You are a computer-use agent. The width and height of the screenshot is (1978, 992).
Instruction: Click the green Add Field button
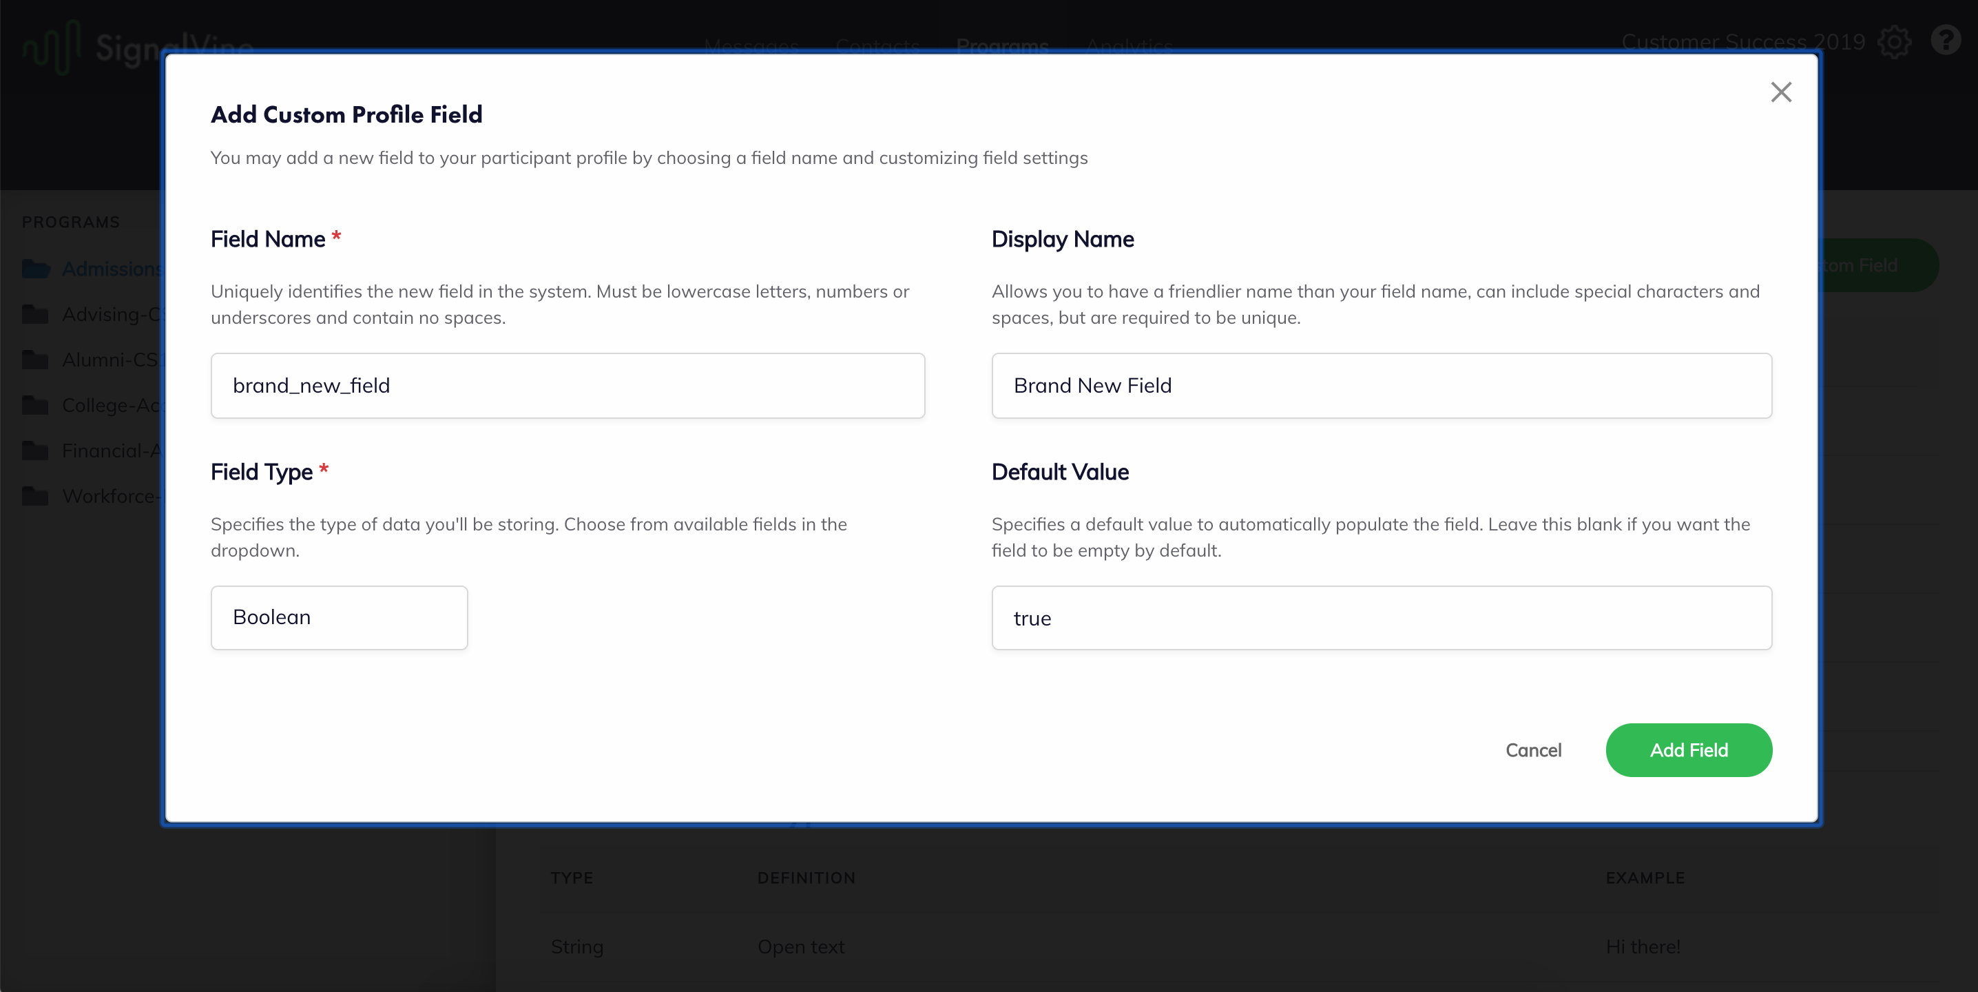pyautogui.click(x=1689, y=750)
